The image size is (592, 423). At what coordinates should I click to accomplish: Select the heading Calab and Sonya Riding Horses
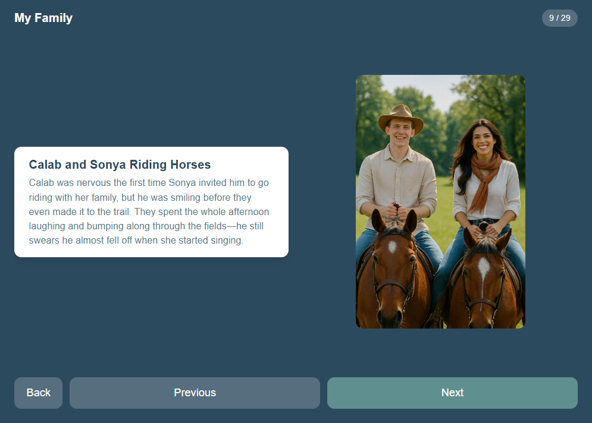click(120, 165)
